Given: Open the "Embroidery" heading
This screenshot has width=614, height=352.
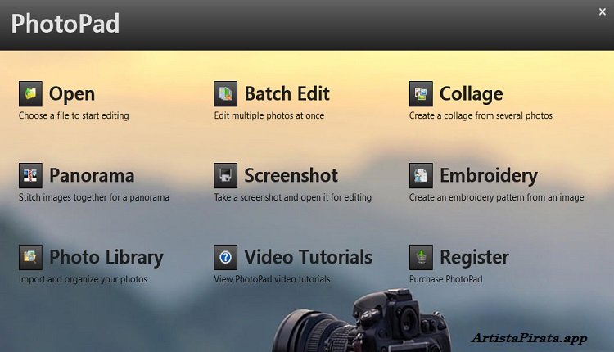Looking at the screenshot, I should 488,176.
